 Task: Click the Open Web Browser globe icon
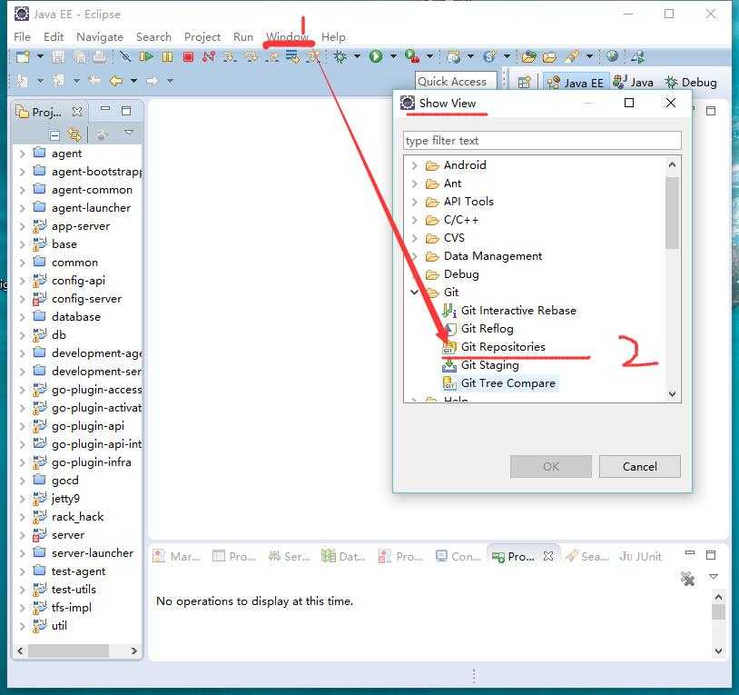(x=612, y=56)
